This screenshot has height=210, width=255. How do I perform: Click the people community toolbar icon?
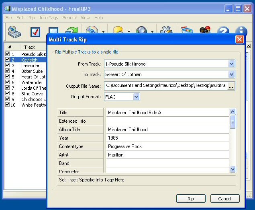[205, 30]
